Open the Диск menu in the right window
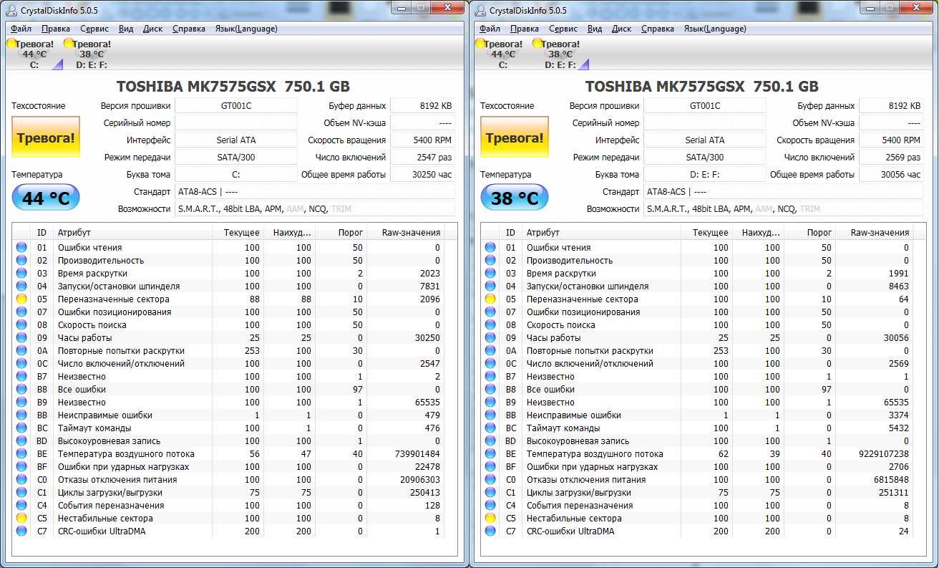Screen dimensions: 939x568 (621, 29)
